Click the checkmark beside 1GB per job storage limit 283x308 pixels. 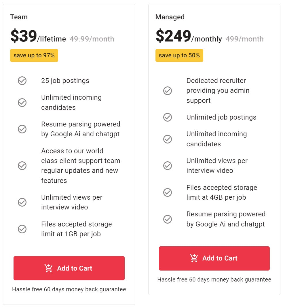[22, 229]
